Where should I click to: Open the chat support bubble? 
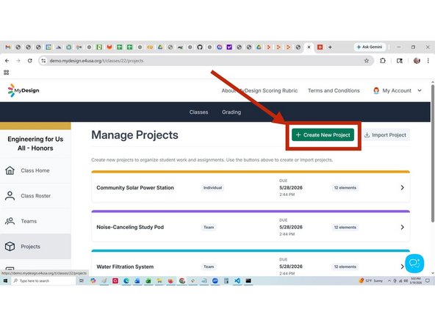click(414, 263)
